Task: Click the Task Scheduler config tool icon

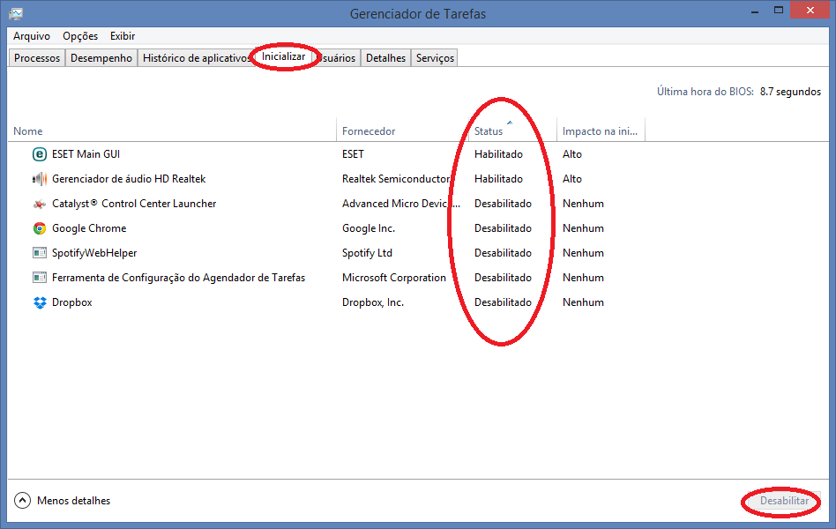Action: pos(40,278)
